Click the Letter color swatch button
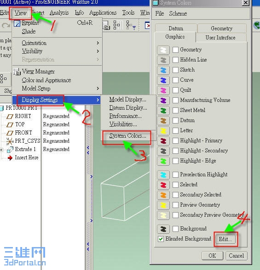Viewport: 260px width, 270px height. click(x=163, y=131)
